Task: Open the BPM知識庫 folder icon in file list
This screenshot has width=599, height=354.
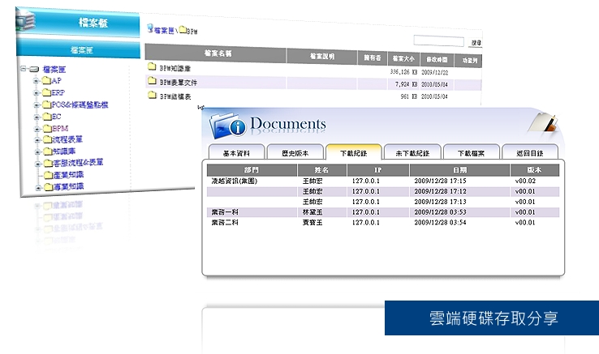Action: click(151, 69)
